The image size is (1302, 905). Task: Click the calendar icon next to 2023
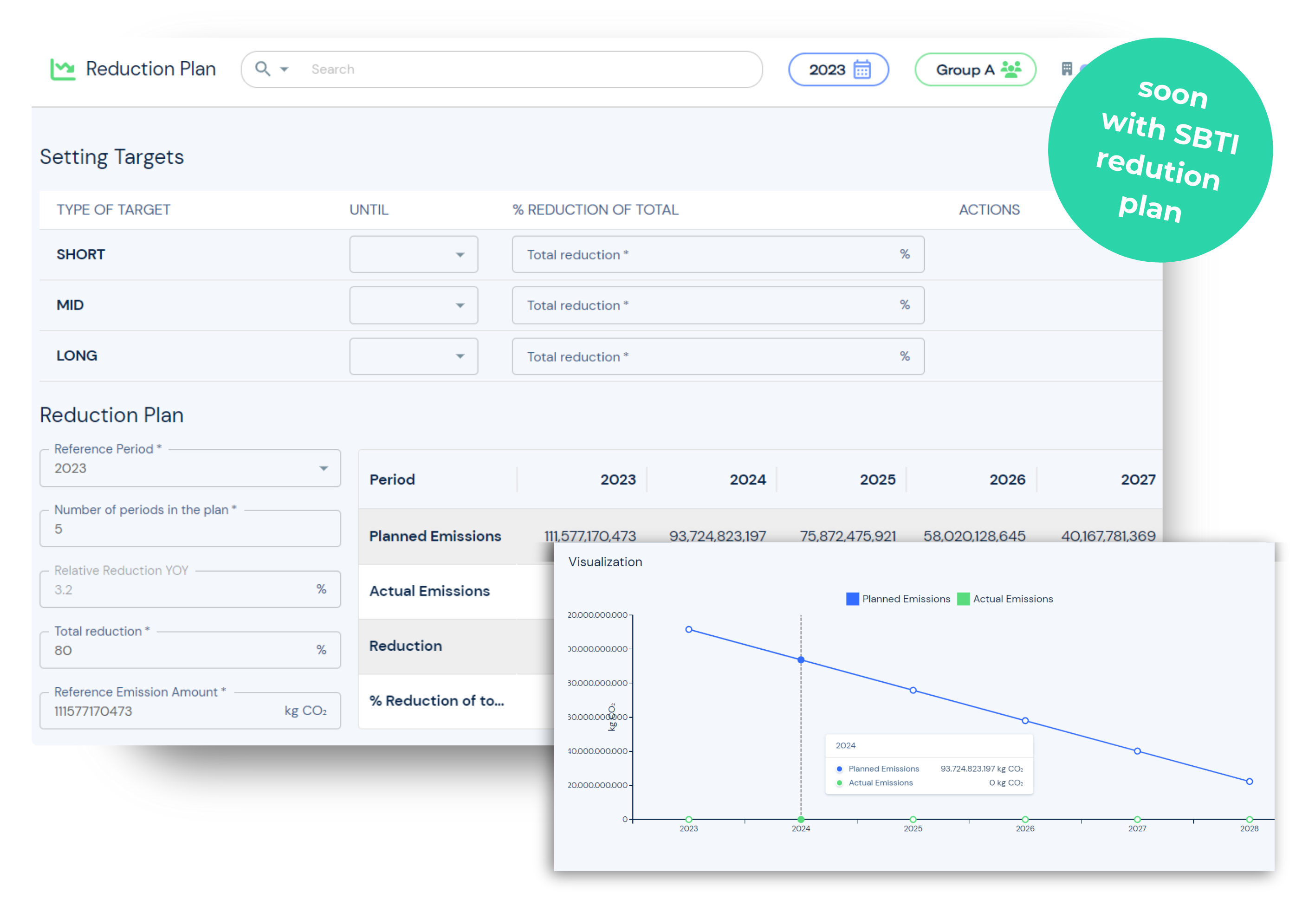pyautogui.click(x=862, y=69)
